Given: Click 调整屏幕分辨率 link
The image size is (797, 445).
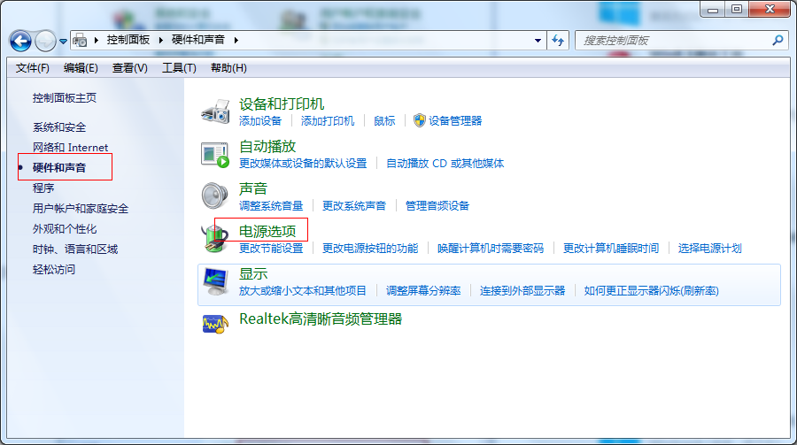Looking at the screenshot, I should pyautogui.click(x=423, y=290).
